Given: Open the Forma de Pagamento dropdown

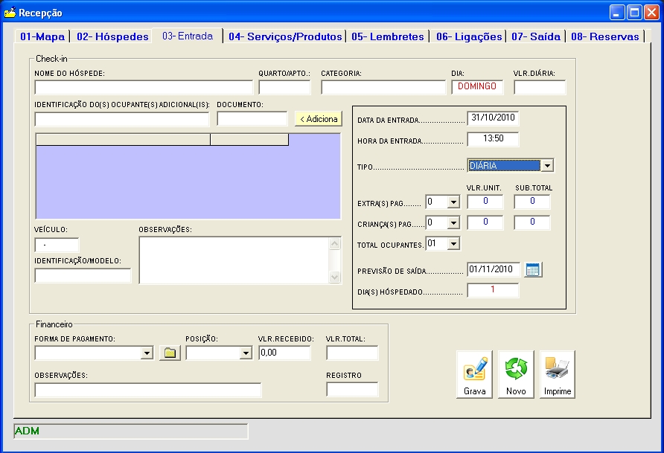Looking at the screenshot, I should pos(147,353).
